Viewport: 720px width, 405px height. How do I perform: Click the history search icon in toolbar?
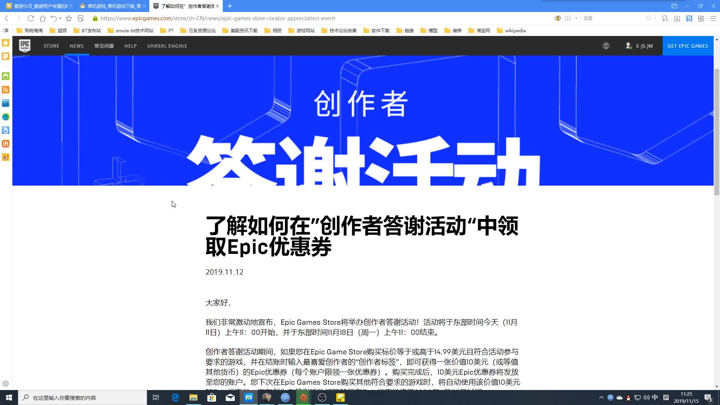(665, 18)
